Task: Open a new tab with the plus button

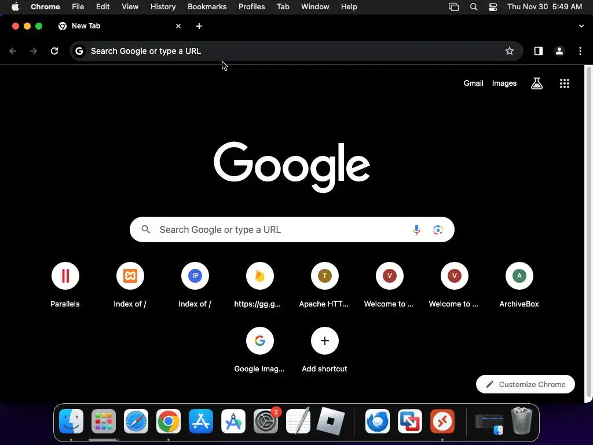Action: pyautogui.click(x=199, y=26)
